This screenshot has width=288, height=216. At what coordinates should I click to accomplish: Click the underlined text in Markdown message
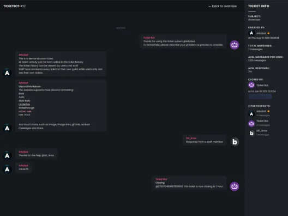(x=24, y=104)
